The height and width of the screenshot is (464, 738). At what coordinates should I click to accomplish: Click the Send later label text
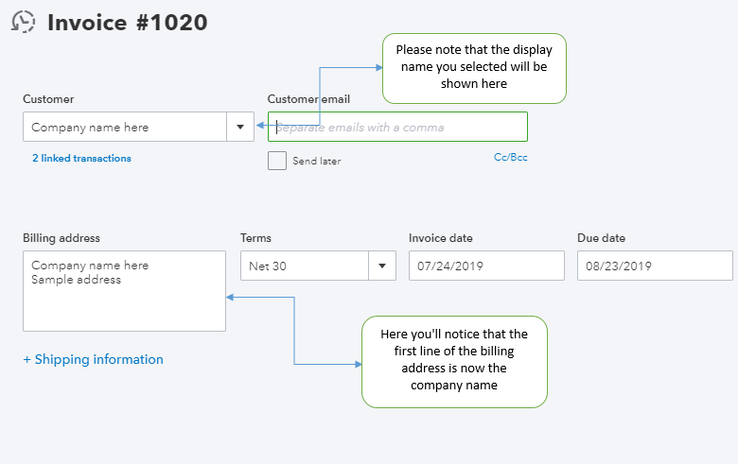pyautogui.click(x=316, y=162)
